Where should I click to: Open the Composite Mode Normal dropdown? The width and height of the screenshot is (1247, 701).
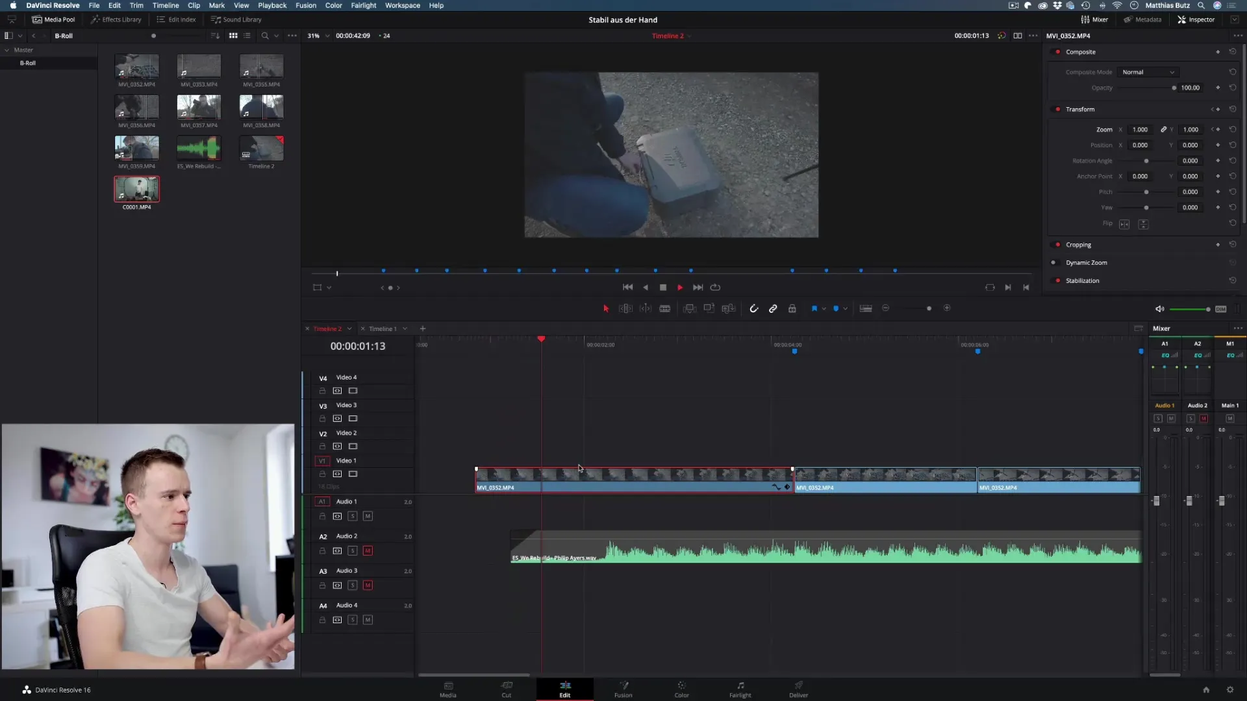(x=1148, y=72)
